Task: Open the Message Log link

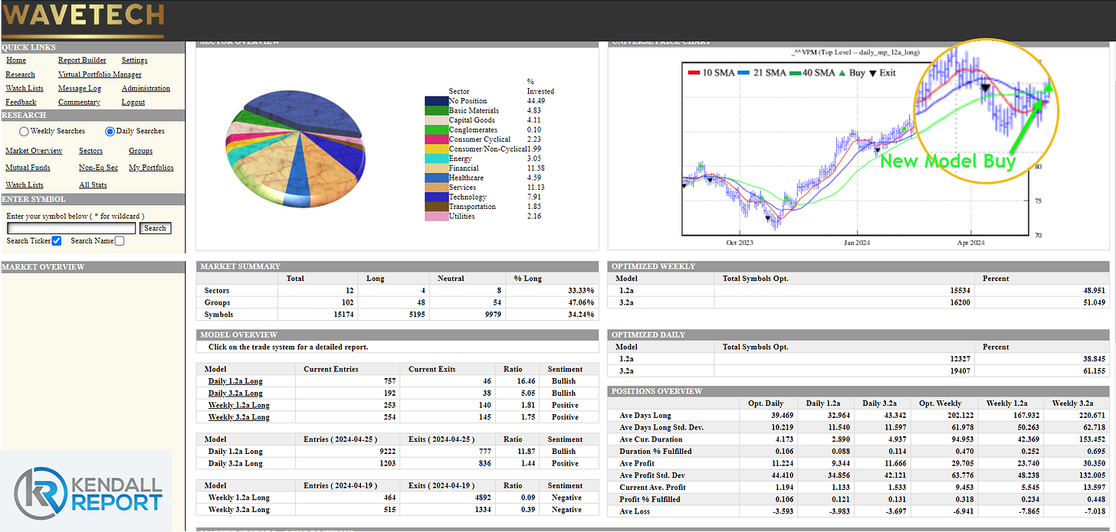Action: tap(80, 89)
